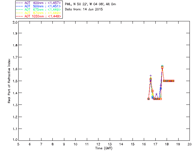The width and height of the screenshot is (195, 156).
Task: Click the 8 hour x-axis label
Action: 53,144
